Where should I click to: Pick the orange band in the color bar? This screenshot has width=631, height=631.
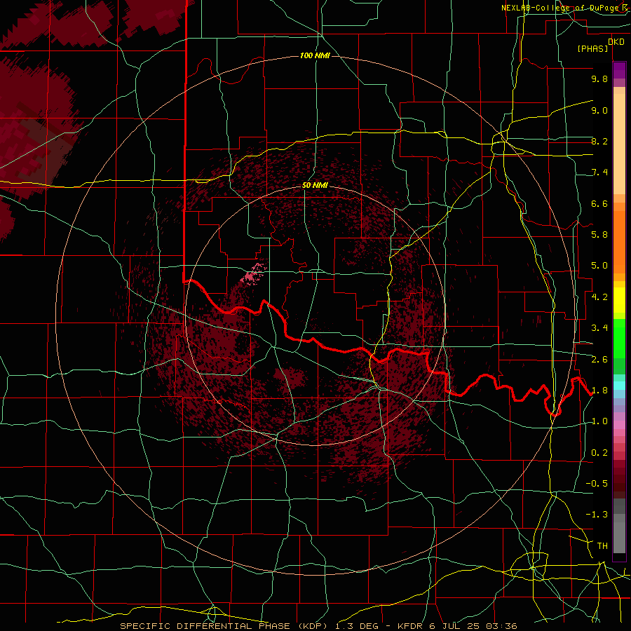coord(619,243)
